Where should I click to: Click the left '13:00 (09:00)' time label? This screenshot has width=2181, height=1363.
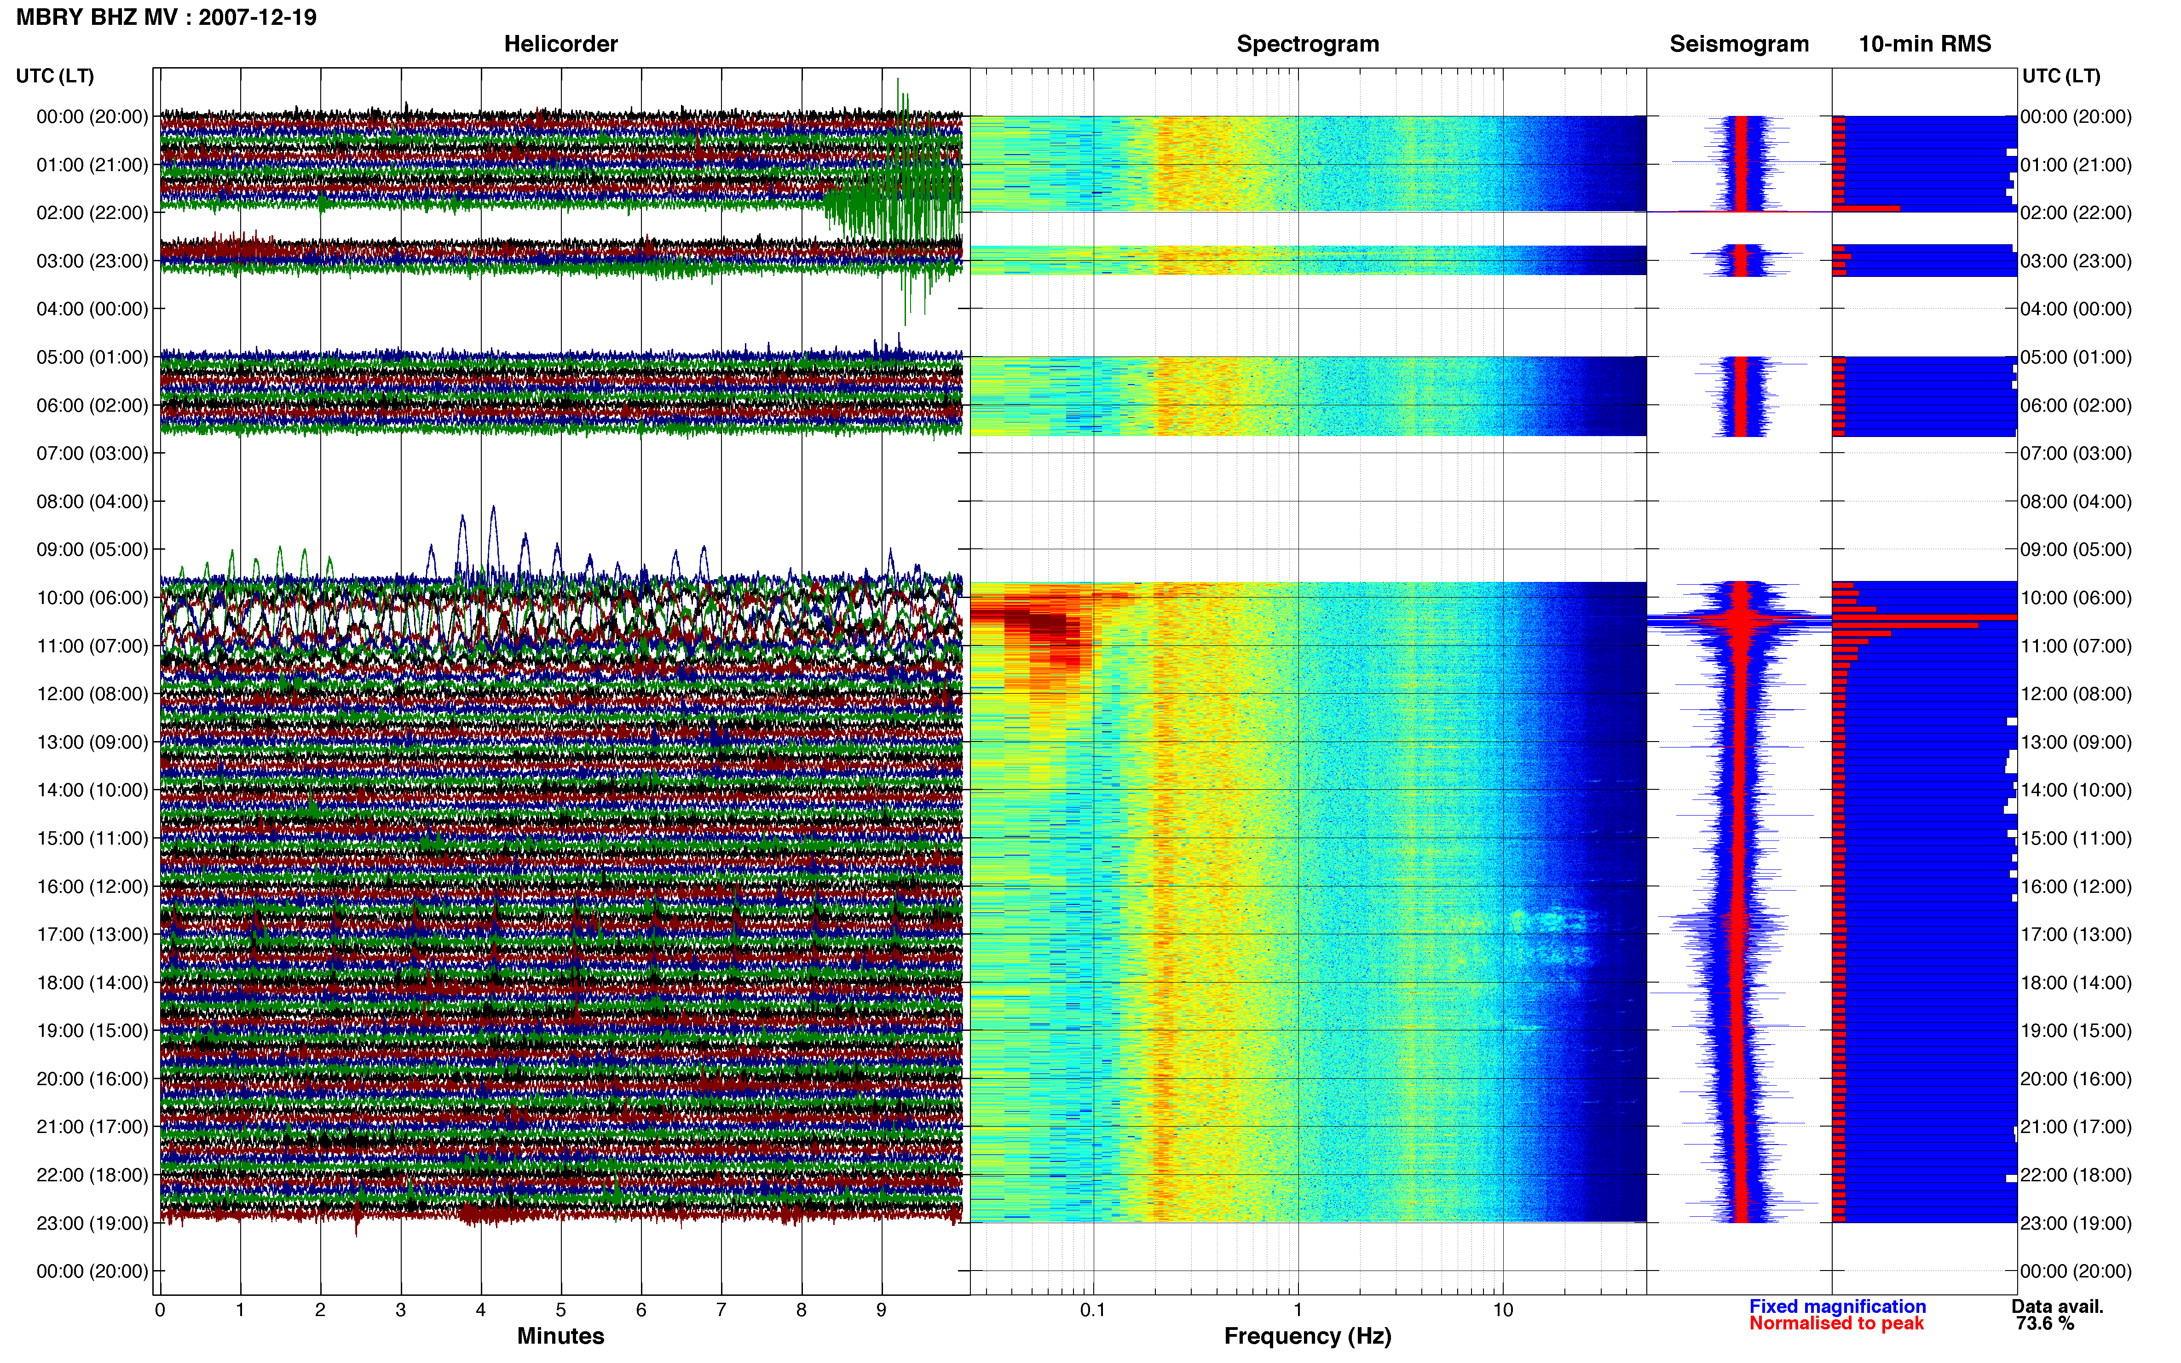click(x=92, y=742)
